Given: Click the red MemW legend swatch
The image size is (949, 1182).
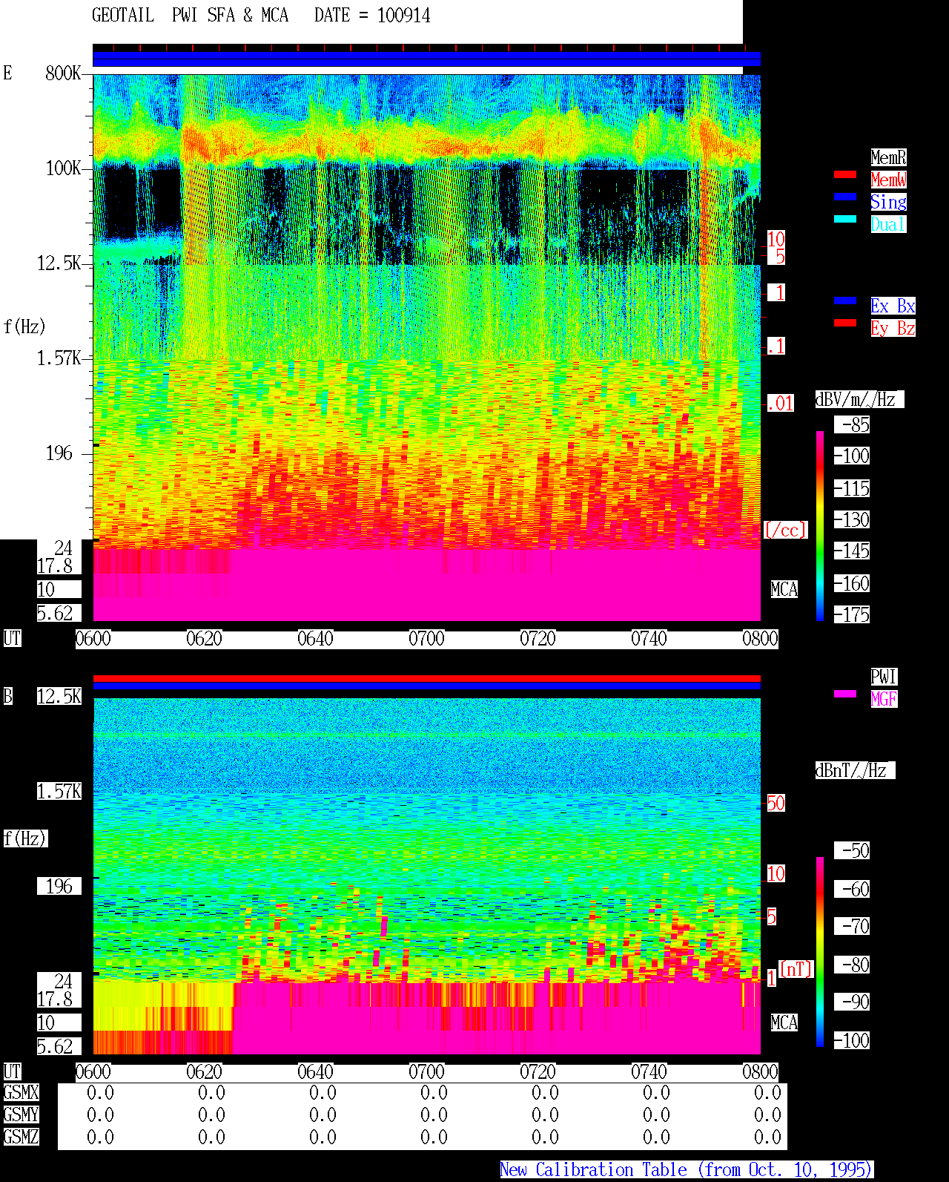Looking at the screenshot, I should point(845,174).
